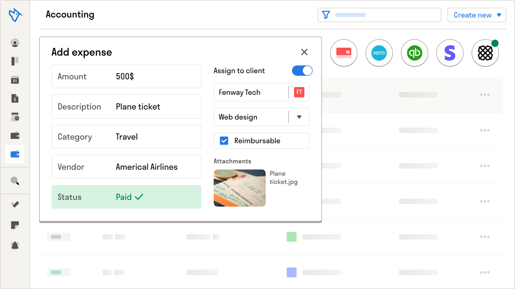Open the tasks checkmark sidebar item
The height and width of the screenshot is (289, 515).
click(15, 205)
